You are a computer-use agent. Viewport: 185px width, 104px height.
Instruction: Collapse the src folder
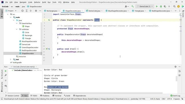[8, 14]
